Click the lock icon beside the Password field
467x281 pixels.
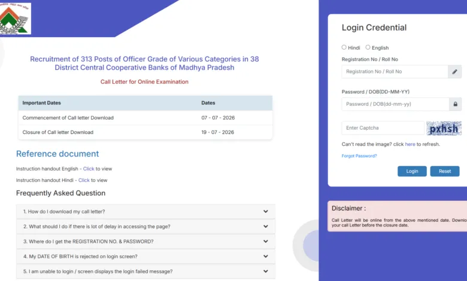[455, 104]
